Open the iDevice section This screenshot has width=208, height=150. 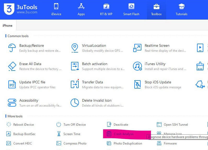[56, 10]
